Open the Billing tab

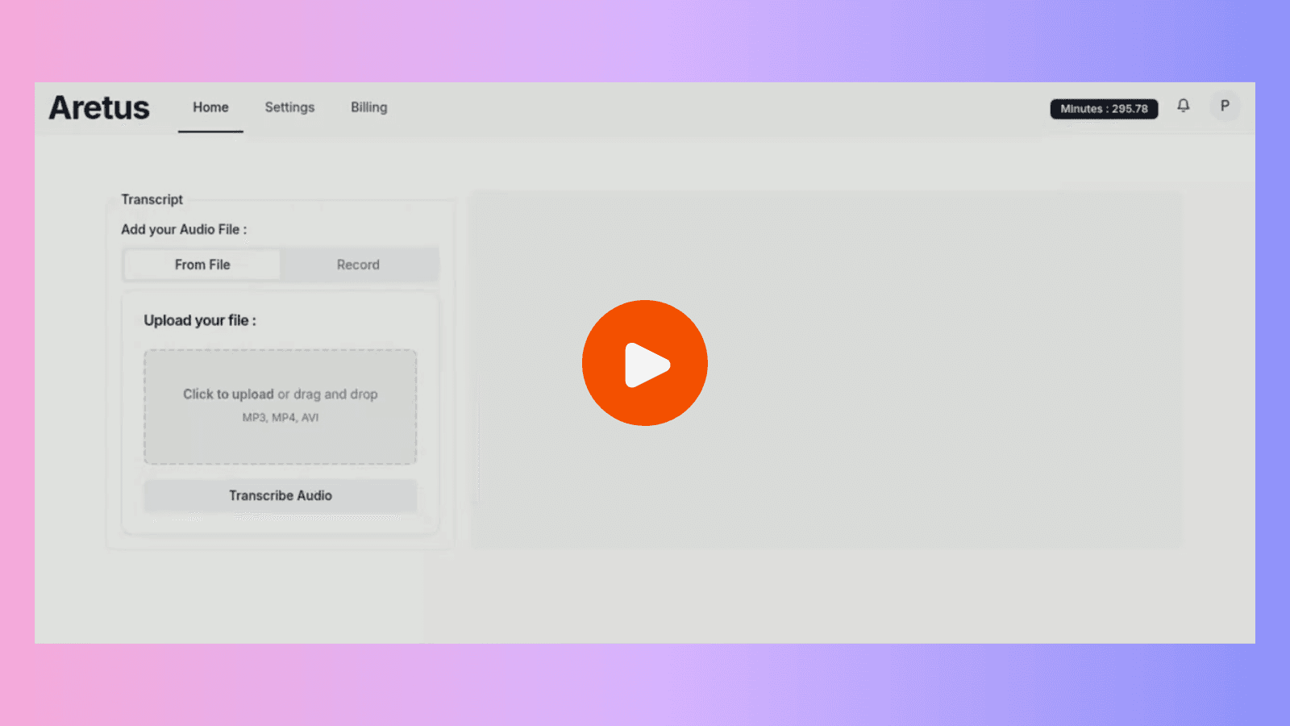[x=368, y=107]
